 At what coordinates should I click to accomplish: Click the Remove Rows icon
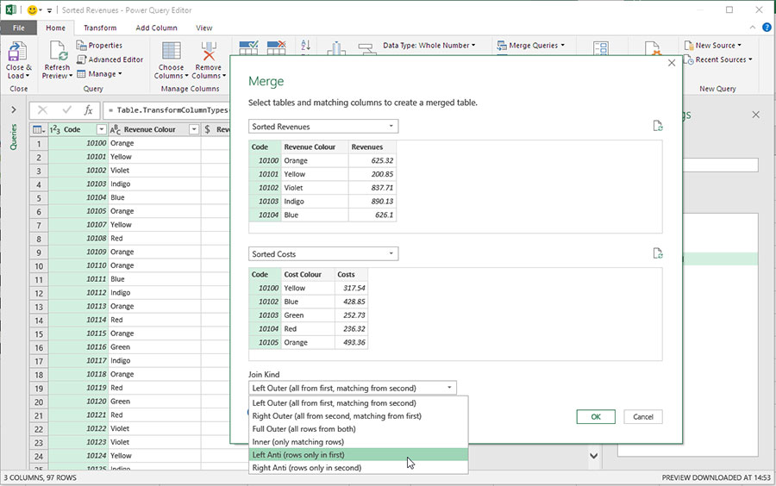(276, 48)
